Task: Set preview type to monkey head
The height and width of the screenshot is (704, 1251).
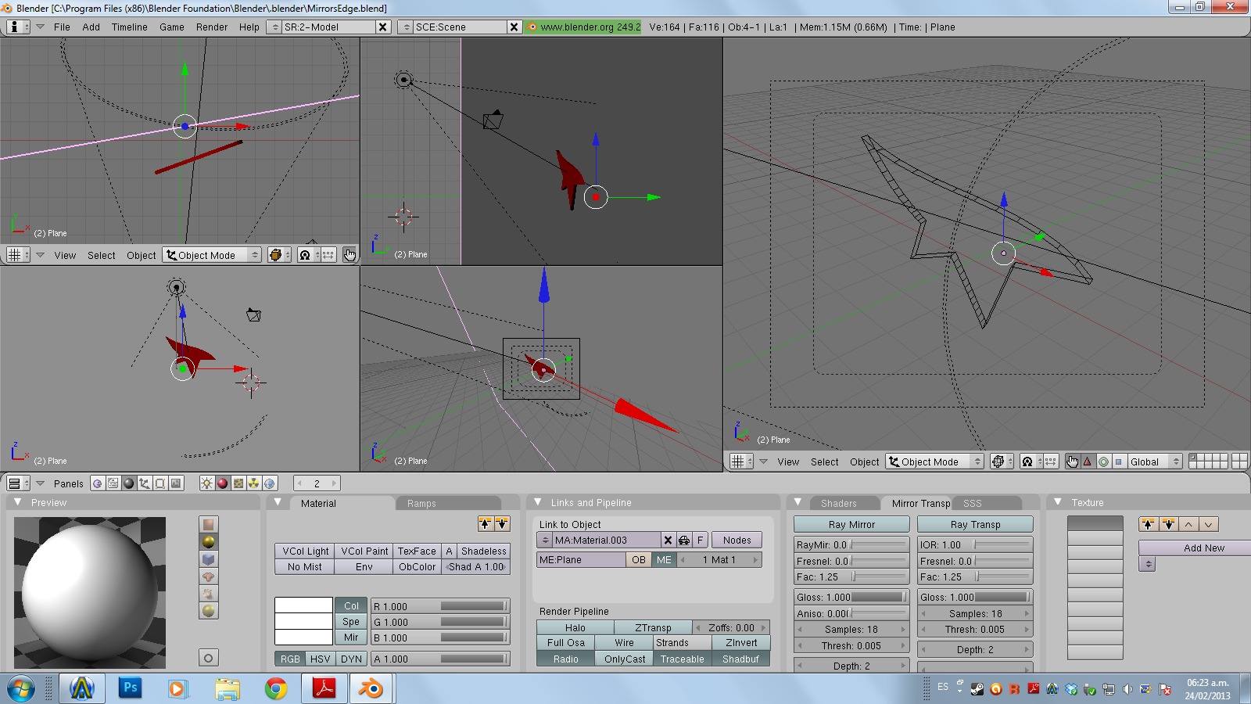Action: 209,576
